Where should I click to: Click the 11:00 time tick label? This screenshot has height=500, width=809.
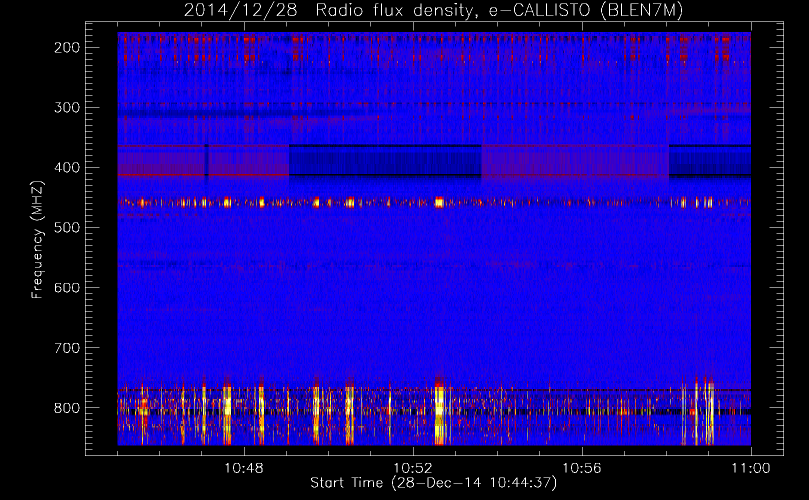pos(751,468)
